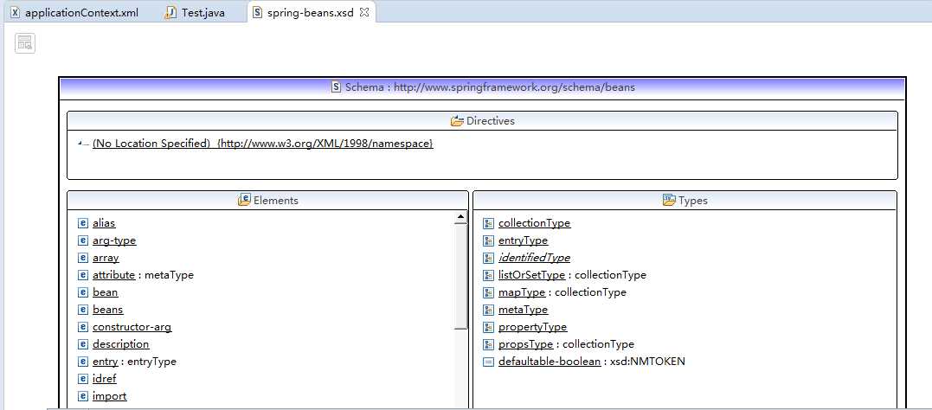Click the complex type icon beside propsType
The height and width of the screenshot is (410, 932).
489,344
